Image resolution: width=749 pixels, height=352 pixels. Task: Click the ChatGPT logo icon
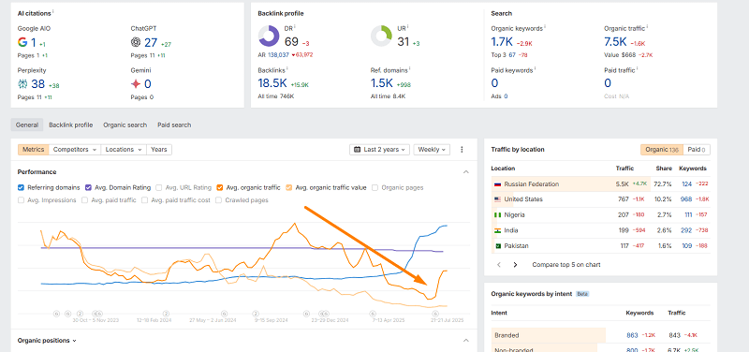136,42
